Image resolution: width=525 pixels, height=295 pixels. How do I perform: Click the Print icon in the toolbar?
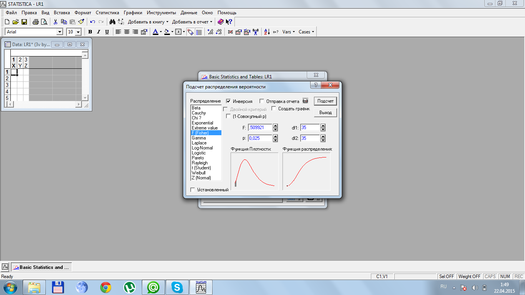click(35, 22)
